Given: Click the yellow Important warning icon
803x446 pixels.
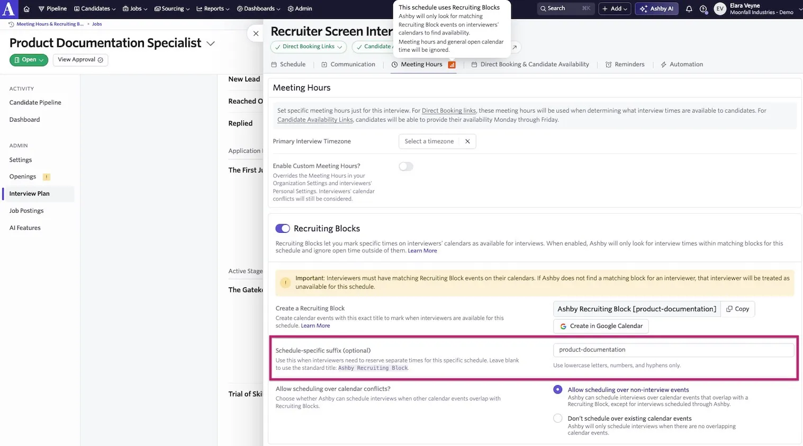Looking at the screenshot, I should (x=285, y=283).
